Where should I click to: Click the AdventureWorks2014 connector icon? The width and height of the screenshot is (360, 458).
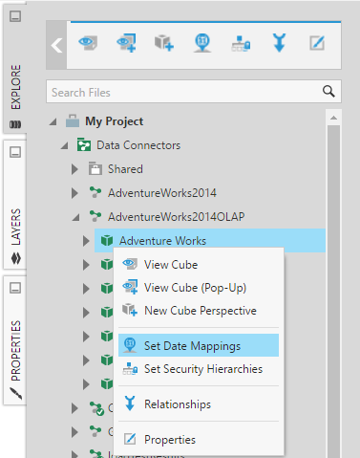[95, 192]
